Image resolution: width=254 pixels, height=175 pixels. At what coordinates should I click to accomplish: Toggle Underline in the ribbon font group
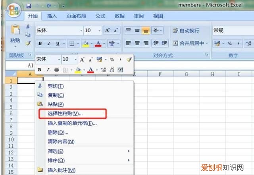(x=58, y=43)
